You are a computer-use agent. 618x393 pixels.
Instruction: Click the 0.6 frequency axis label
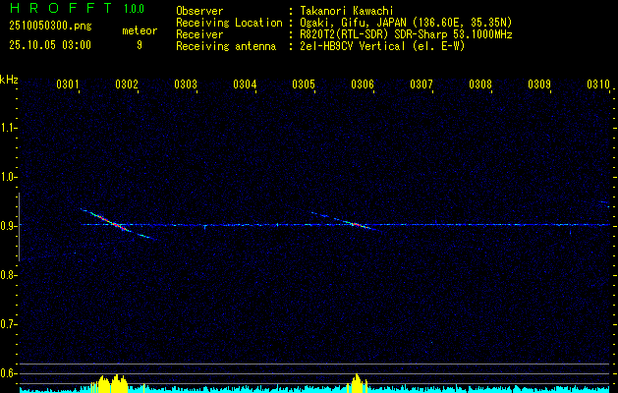tap(8, 373)
